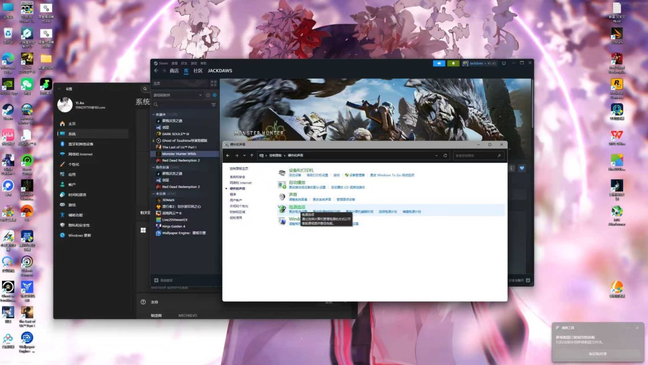Select Windows 更新 in Settings sidebar
This screenshot has height=365, width=648.
[x=93, y=235]
